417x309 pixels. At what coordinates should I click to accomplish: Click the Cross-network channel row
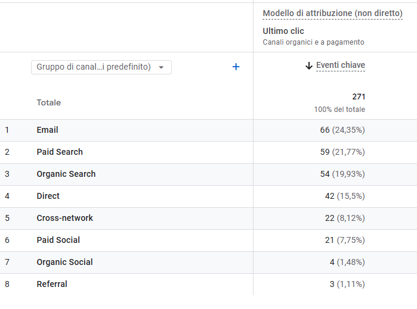(x=64, y=218)
